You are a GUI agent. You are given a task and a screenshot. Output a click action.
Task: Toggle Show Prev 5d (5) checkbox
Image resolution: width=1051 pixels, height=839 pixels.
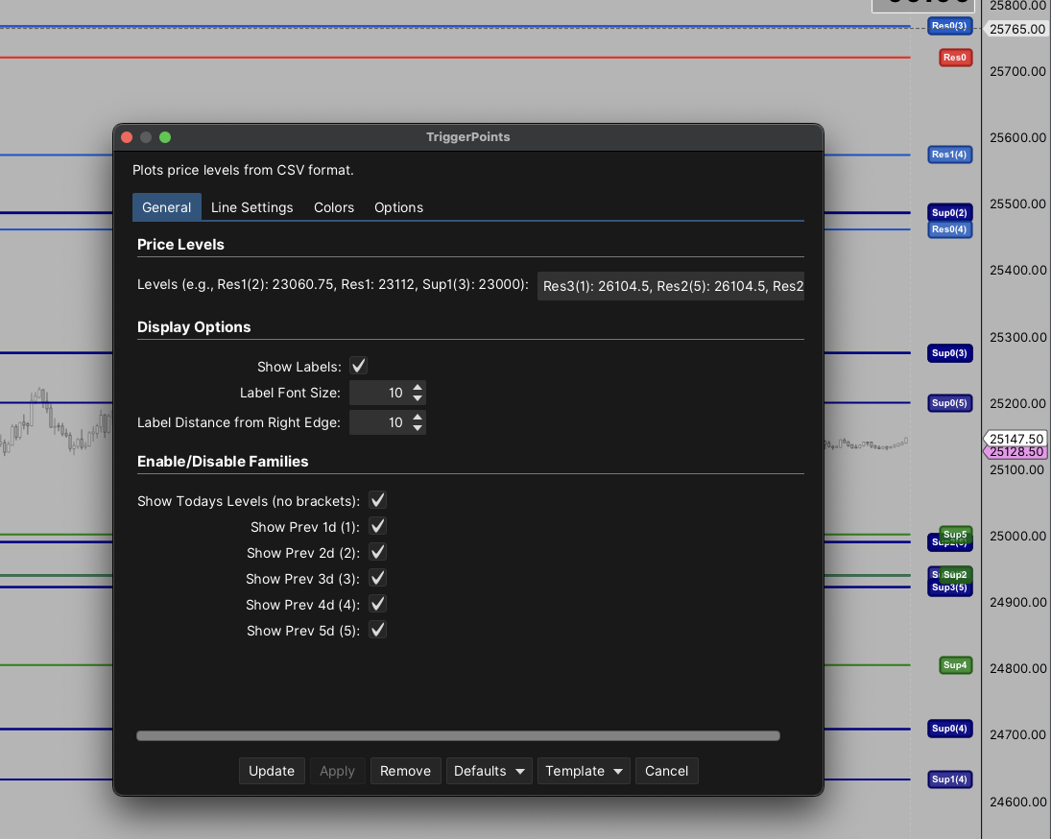[x=378, y=630]
